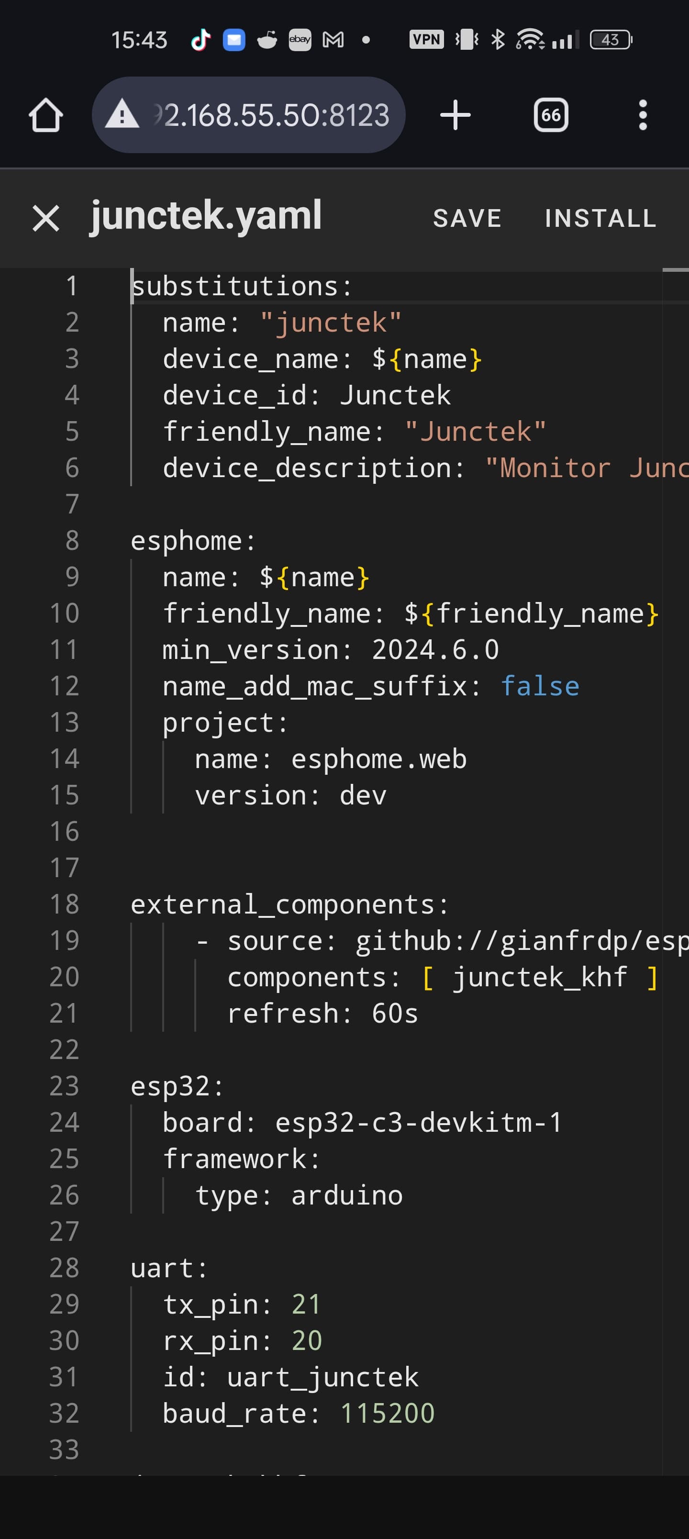Tap the eBay notification icon in status bar

coord(300,40)
